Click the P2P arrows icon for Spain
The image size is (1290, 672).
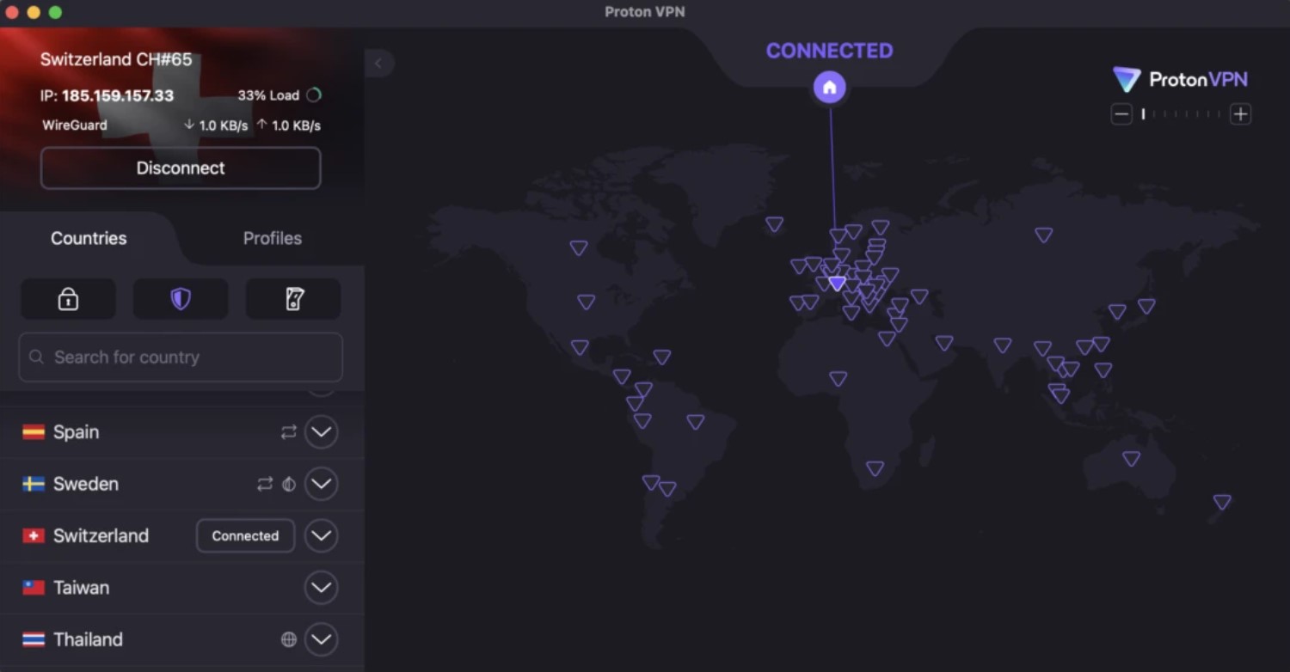coord(289,432)
